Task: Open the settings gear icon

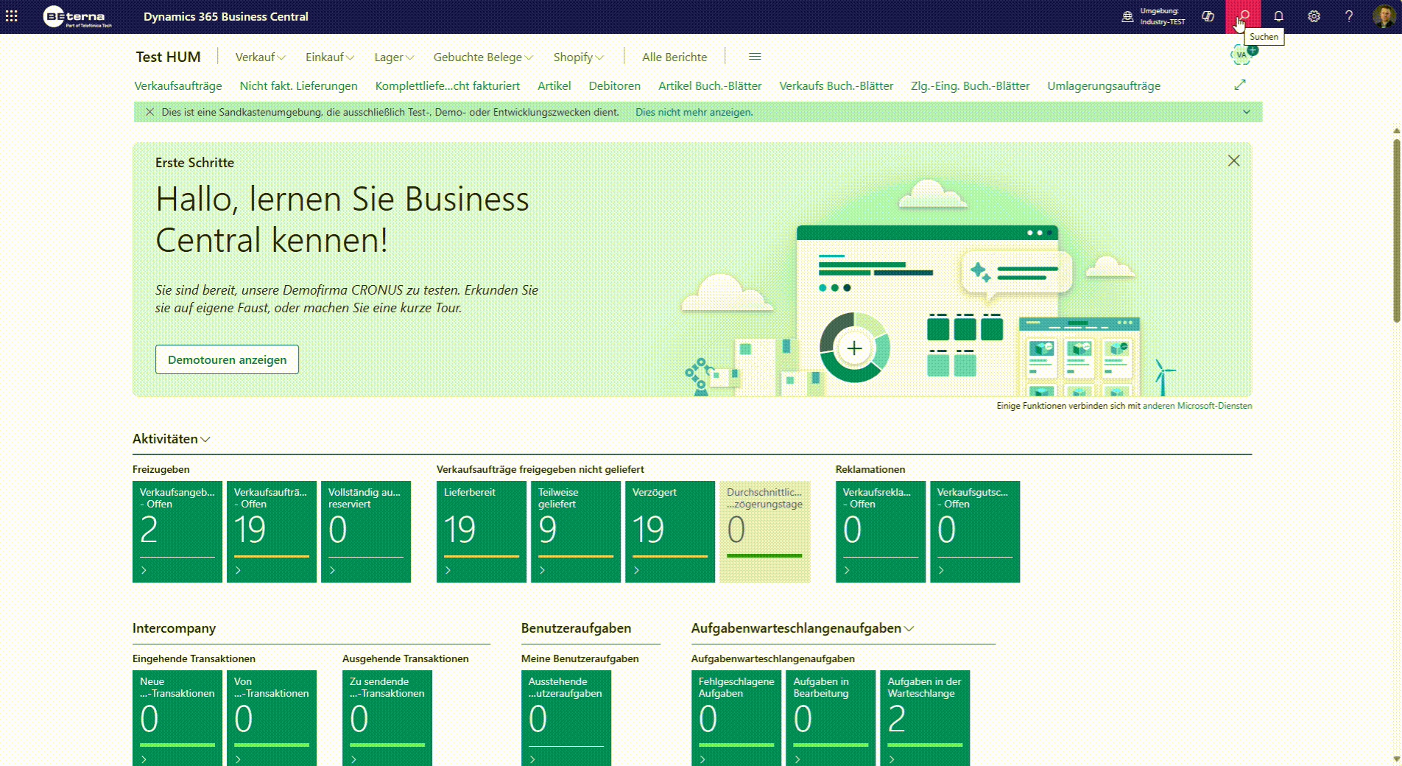Action: [1314, 16]
